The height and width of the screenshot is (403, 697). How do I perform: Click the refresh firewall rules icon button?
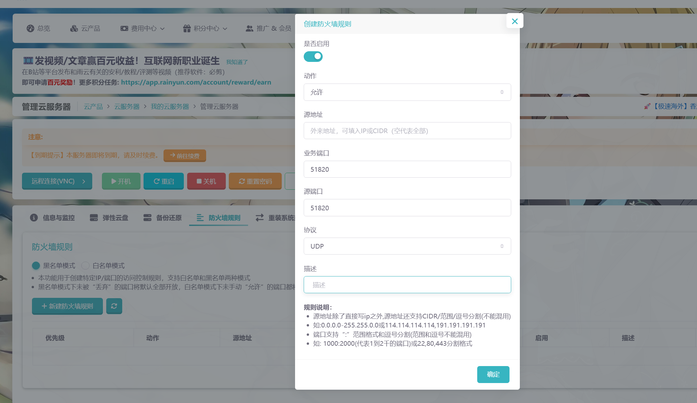point(114,306)
